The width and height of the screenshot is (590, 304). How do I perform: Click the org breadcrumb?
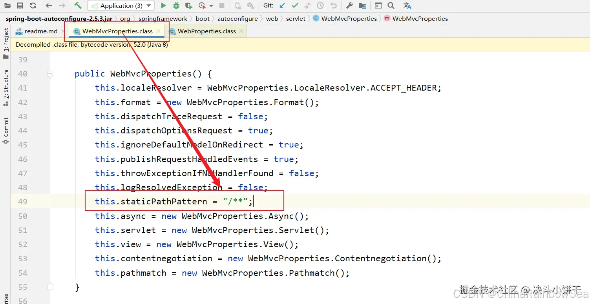[125, 18]
